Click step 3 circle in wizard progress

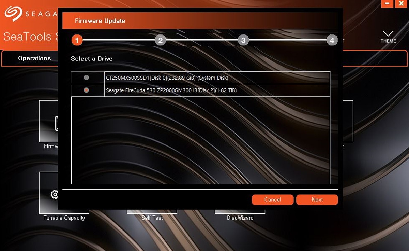(x=243, y=40)
